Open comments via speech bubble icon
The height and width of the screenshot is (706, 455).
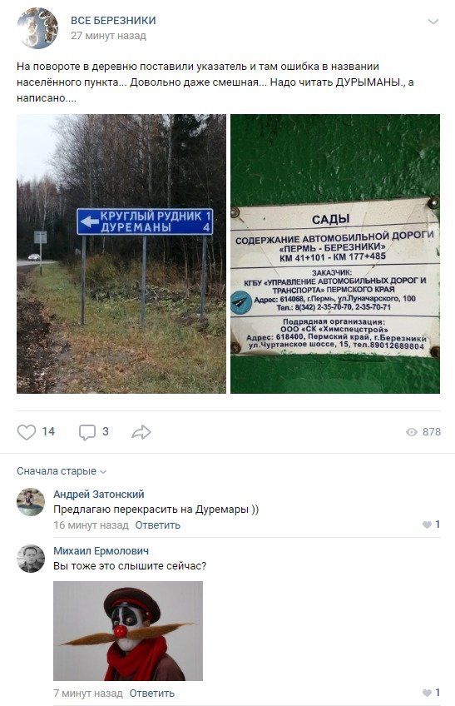click(87, 432)
